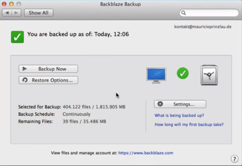Click the round green checkmark status icon
The width and height of the screenshot is (242, 166).
[x=183, y=73]
